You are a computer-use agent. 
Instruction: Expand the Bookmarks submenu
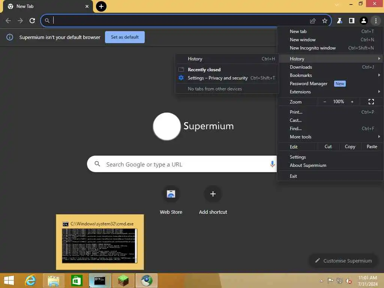click(330, 75)
